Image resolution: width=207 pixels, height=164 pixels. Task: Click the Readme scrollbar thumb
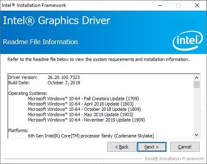tap(196, 85)
